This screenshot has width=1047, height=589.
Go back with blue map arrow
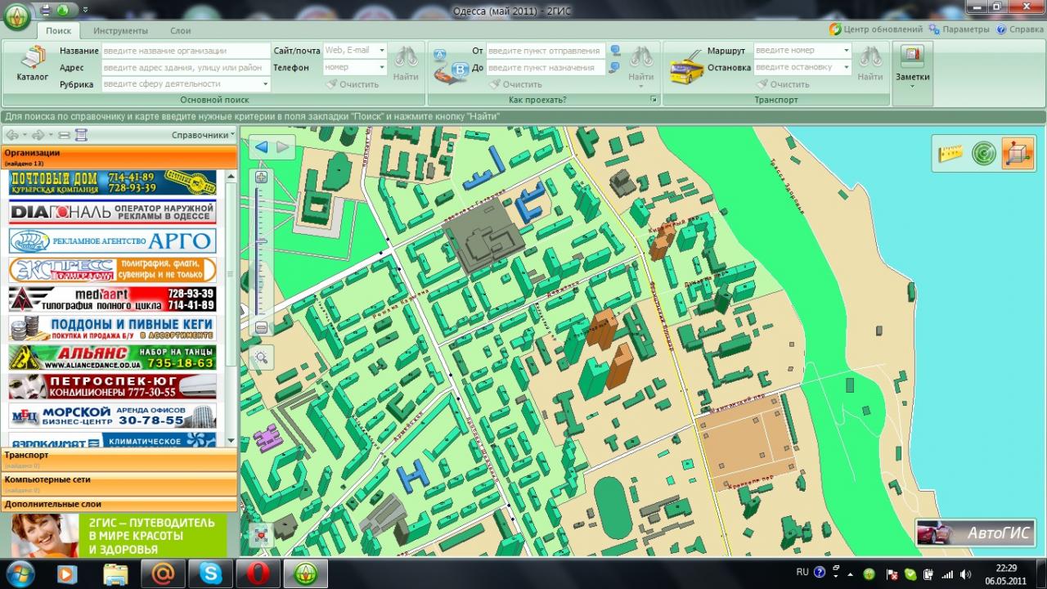click(262, 147)
